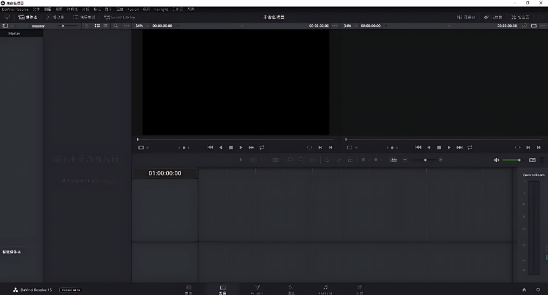548x295 pixels.
Task: Click timeline zoom in plus button
Action: 441,160
